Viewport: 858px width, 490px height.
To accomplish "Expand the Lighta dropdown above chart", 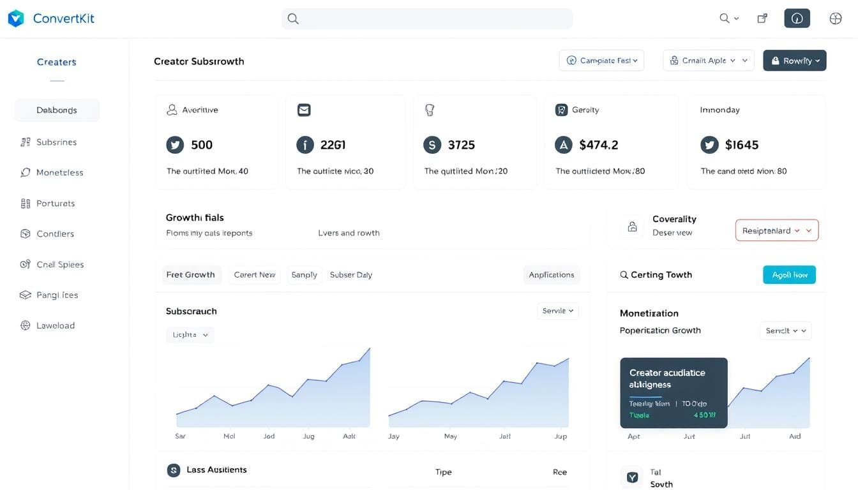I will (x=190, y=334).
